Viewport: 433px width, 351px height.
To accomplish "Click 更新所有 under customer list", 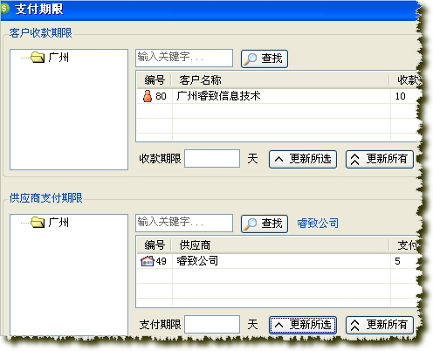I will (380, 159).
